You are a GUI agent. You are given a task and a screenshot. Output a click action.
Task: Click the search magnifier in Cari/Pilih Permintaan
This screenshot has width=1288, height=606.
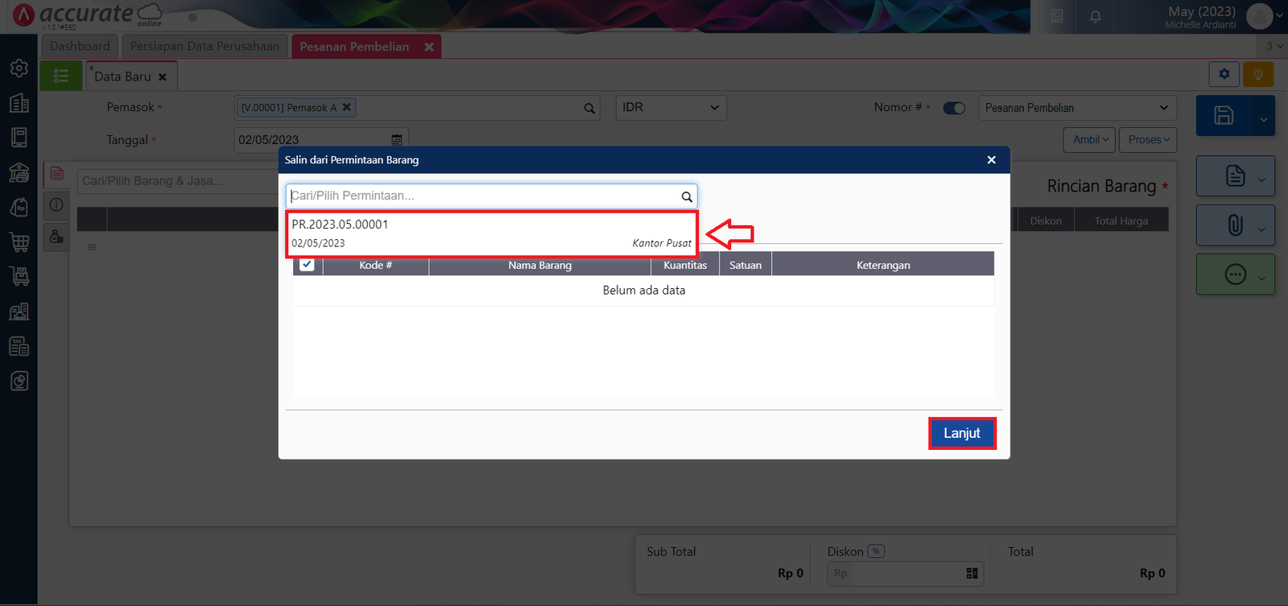[687, 196]
